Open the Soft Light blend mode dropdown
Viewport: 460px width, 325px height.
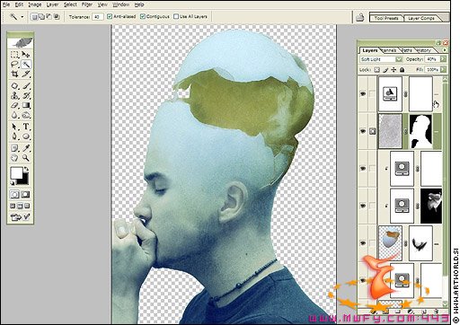(381, 59)
